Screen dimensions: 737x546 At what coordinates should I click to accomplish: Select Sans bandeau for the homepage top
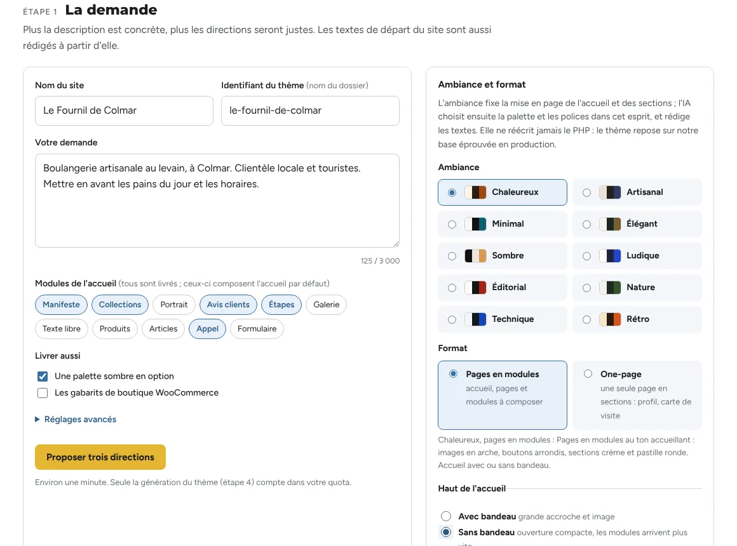[x=446, y=532]
